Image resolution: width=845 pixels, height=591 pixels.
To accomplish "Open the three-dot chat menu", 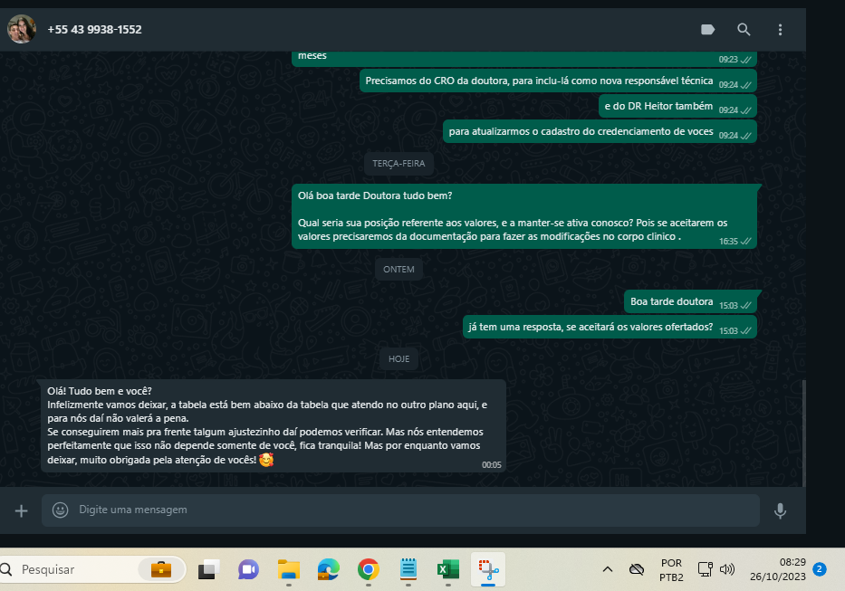I will pos(780,30).
